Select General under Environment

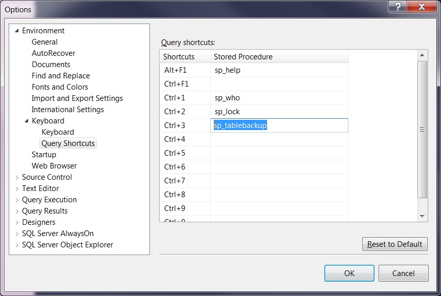click(x=45, y=42)
